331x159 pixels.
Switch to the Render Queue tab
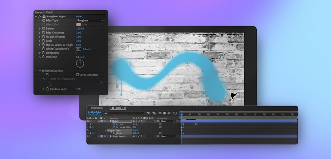pos(97,108)
